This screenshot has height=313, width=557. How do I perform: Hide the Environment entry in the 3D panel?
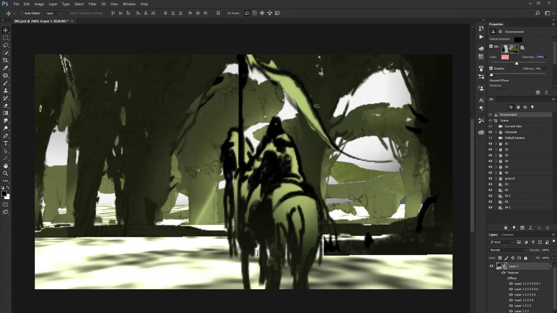[491, 114]
